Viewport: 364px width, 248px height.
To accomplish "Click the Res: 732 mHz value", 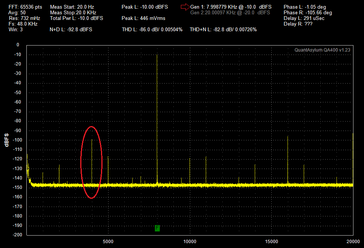I will (24, 18).
